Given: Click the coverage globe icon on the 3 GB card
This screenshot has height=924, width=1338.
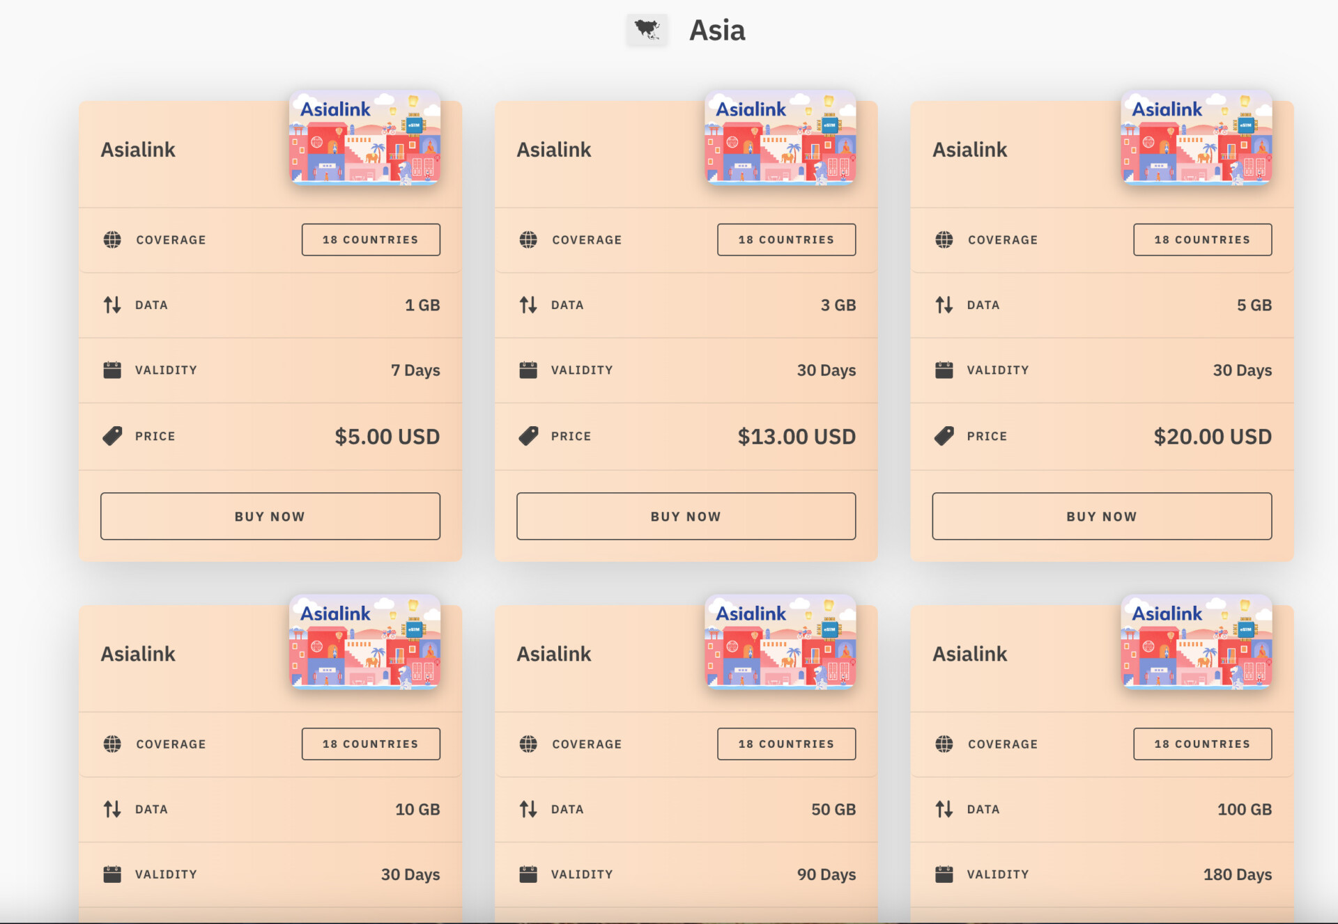Looking at the screenshot, I should [x=528, y=240].
